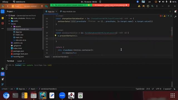Open the WebStorm app menu in top bar
Viewport: 178px width, 100px height.
coord(19,2)
